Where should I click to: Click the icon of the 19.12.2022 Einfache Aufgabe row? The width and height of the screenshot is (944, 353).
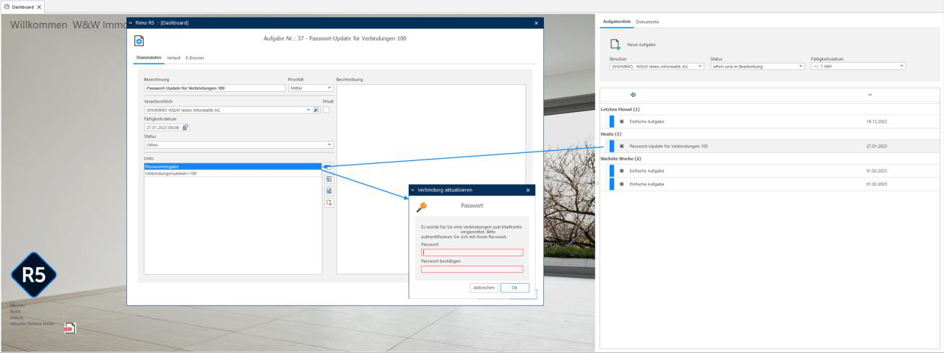[x=622, y=121]
